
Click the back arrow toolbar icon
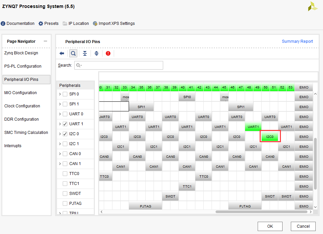click(x=62, y=53)
